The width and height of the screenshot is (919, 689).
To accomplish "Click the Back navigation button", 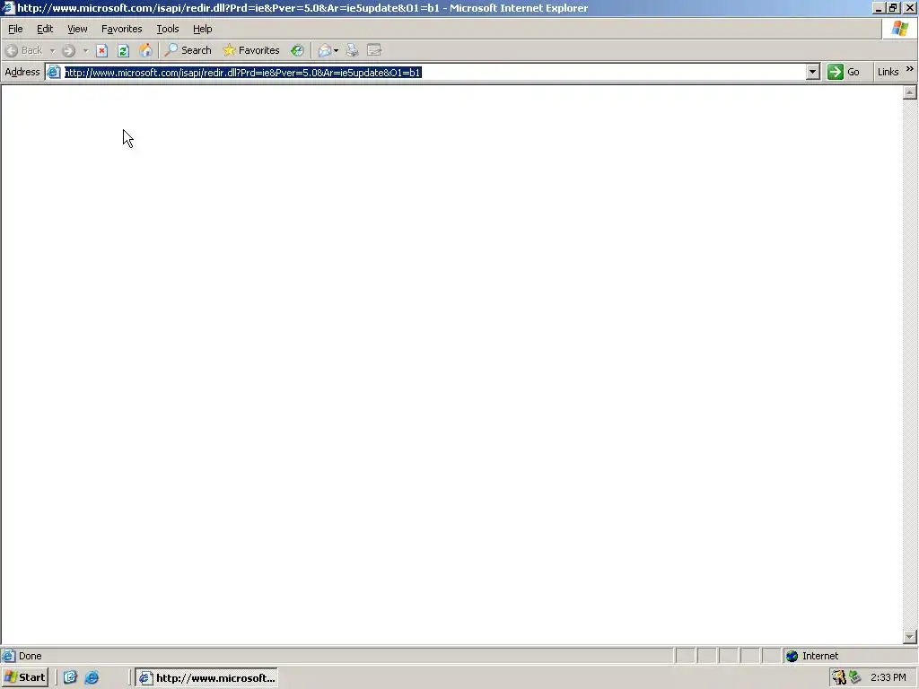I will (24, 50).
